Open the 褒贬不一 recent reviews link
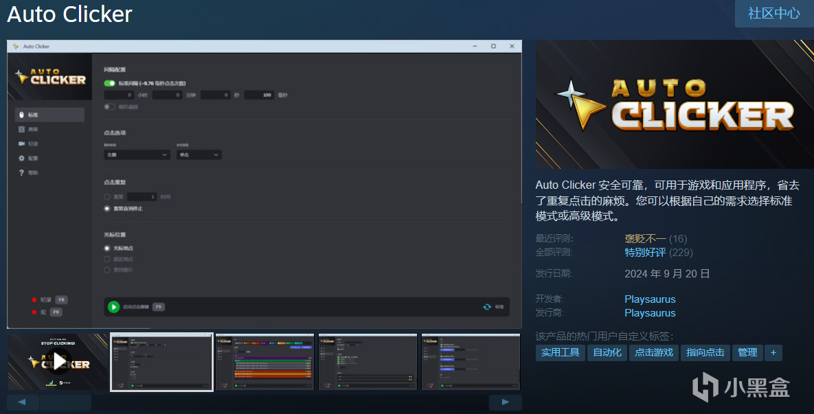Screen dimensions: 814x414 645,239
